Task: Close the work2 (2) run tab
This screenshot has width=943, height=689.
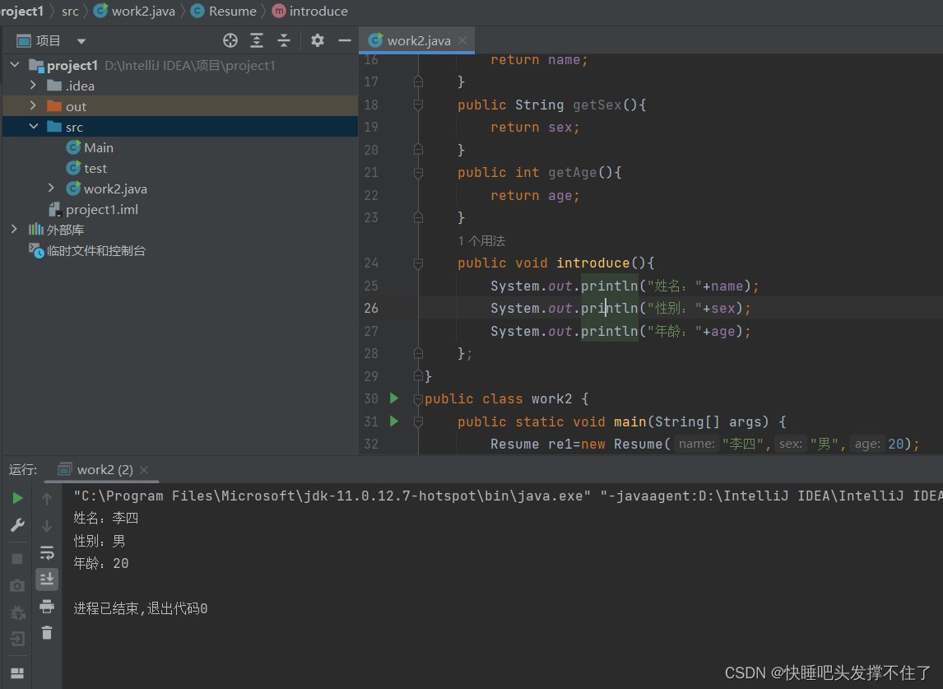Action: 144,470
